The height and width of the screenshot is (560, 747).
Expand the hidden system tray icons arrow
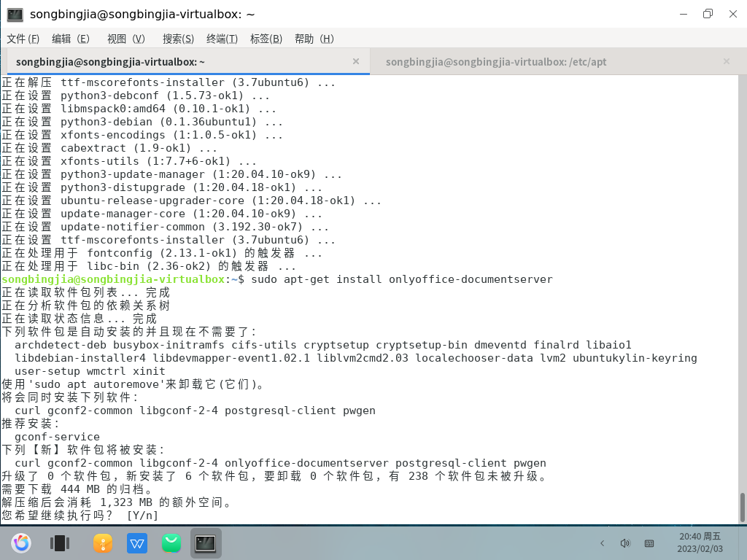tap(602, 543)
